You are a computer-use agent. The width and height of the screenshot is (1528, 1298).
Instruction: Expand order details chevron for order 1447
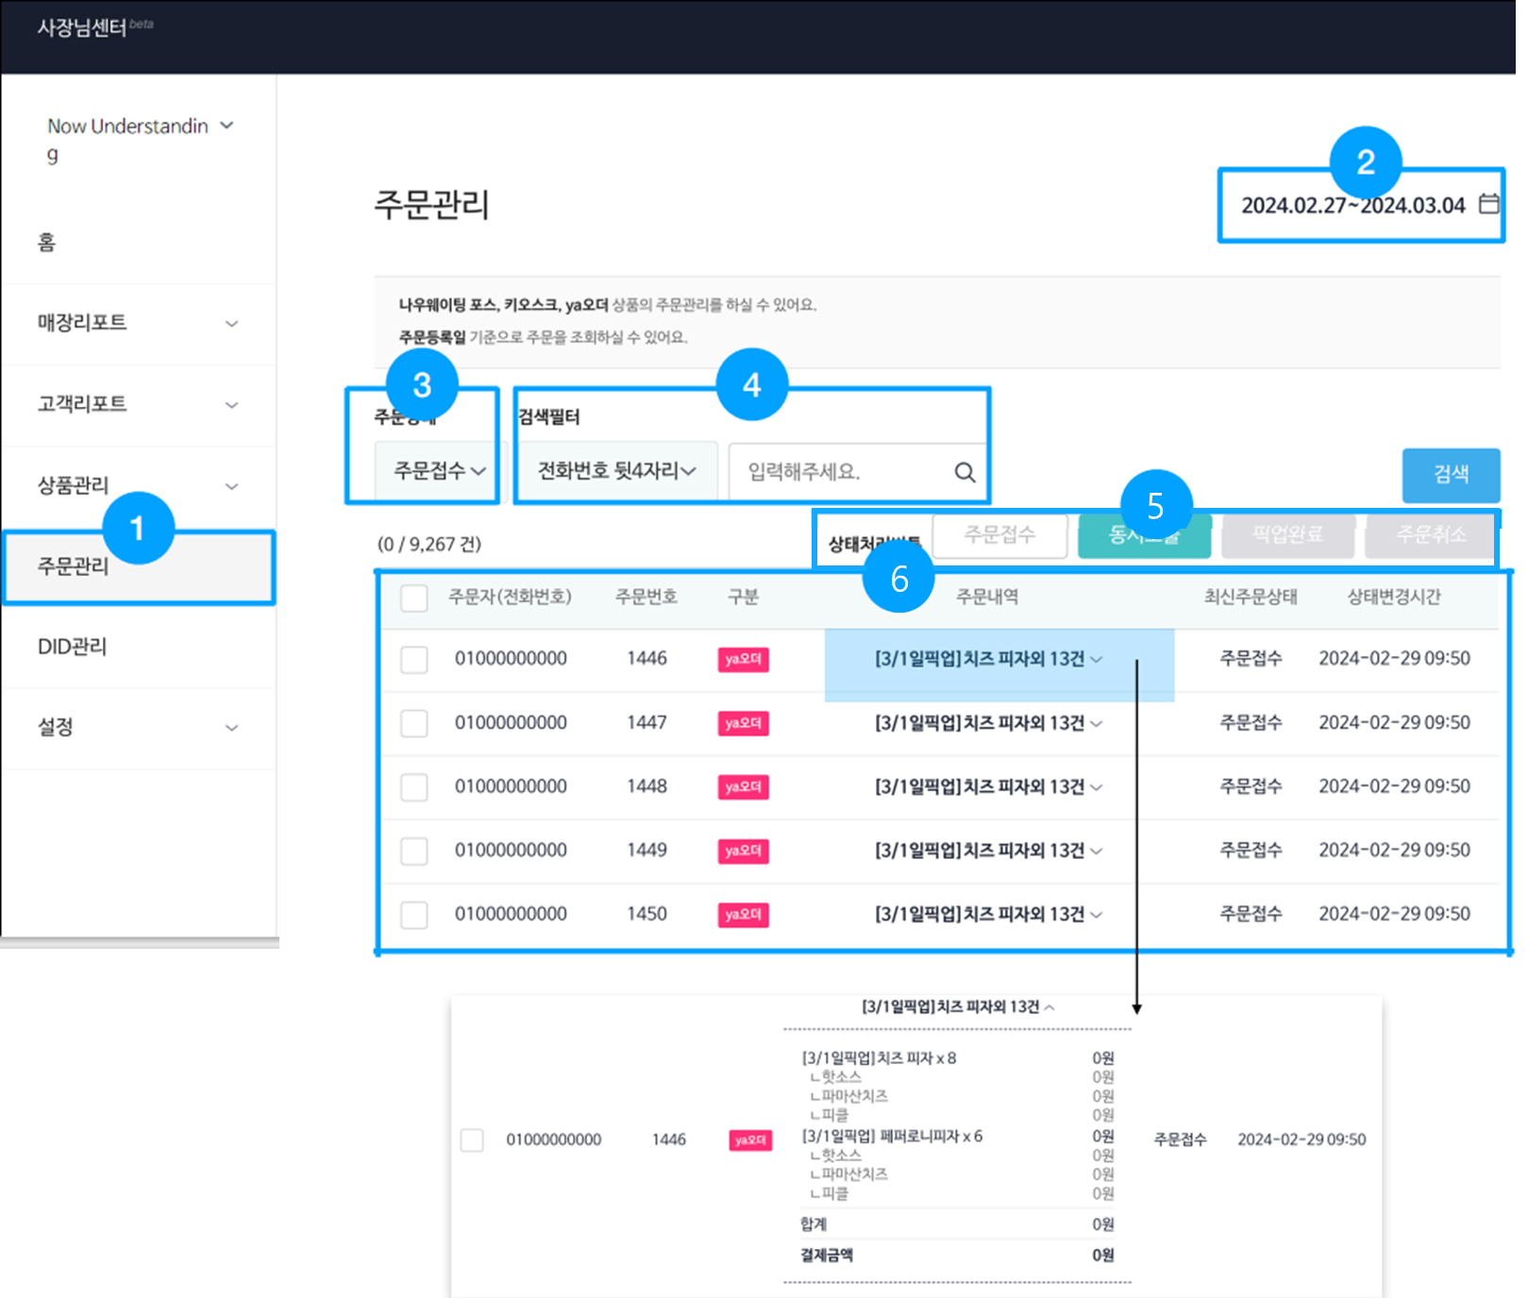click(x=1096, y=724)
